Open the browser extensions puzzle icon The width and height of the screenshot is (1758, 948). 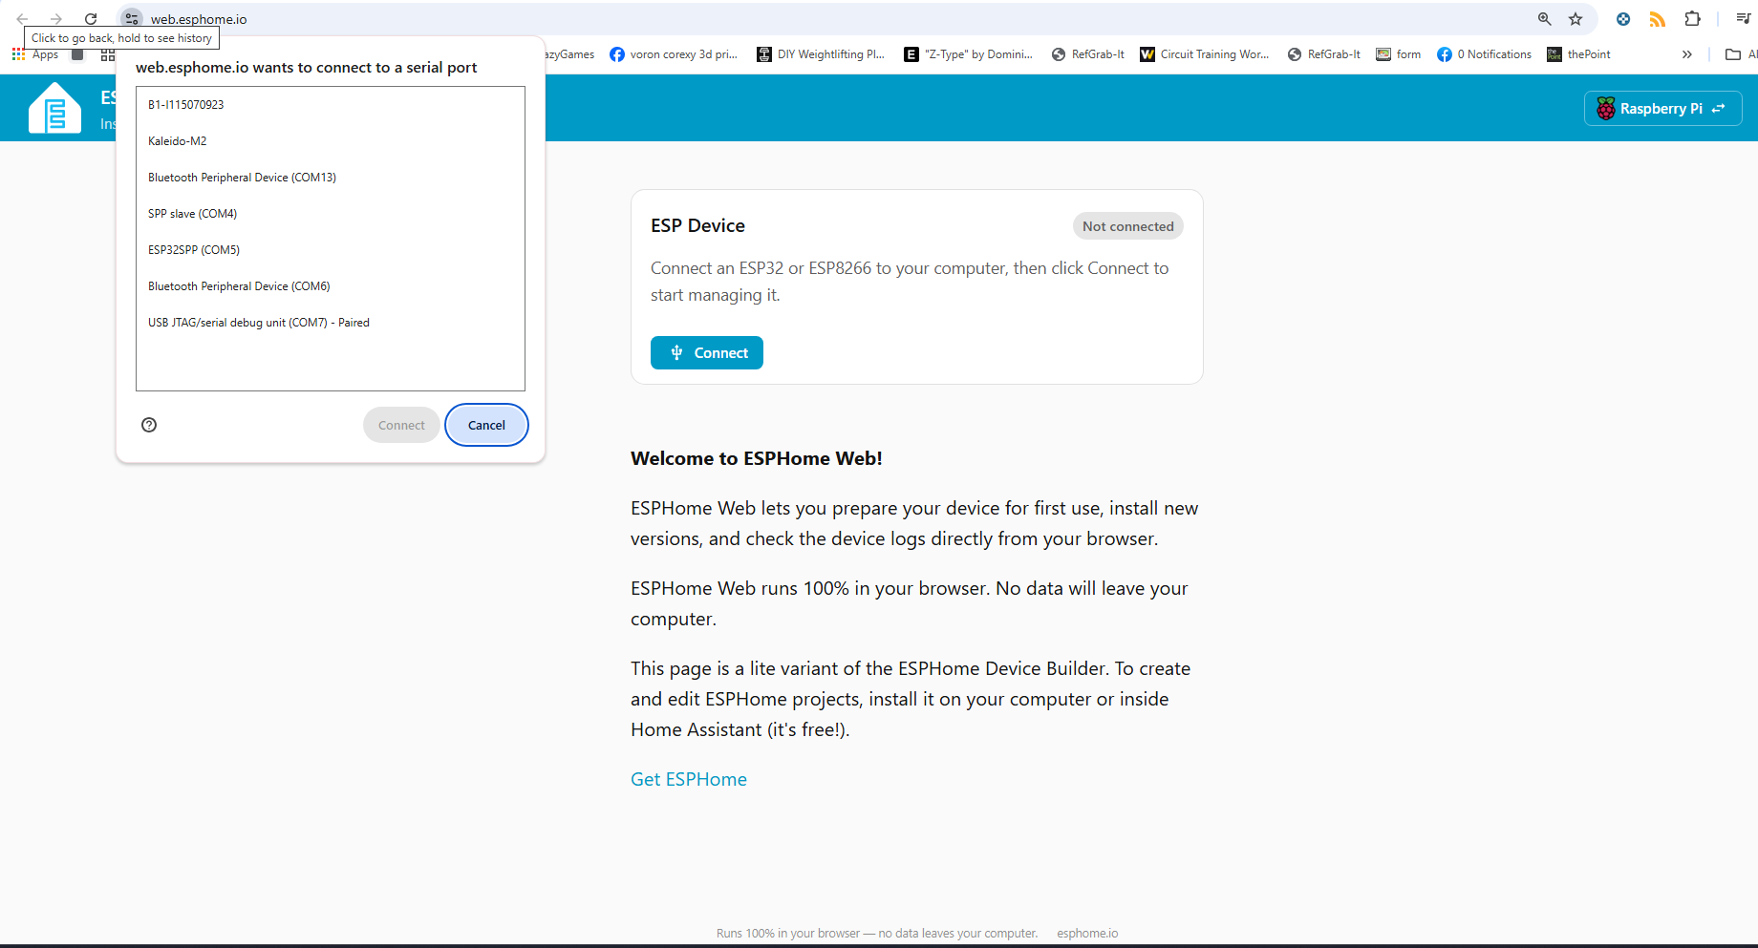tap(1692, 19)
